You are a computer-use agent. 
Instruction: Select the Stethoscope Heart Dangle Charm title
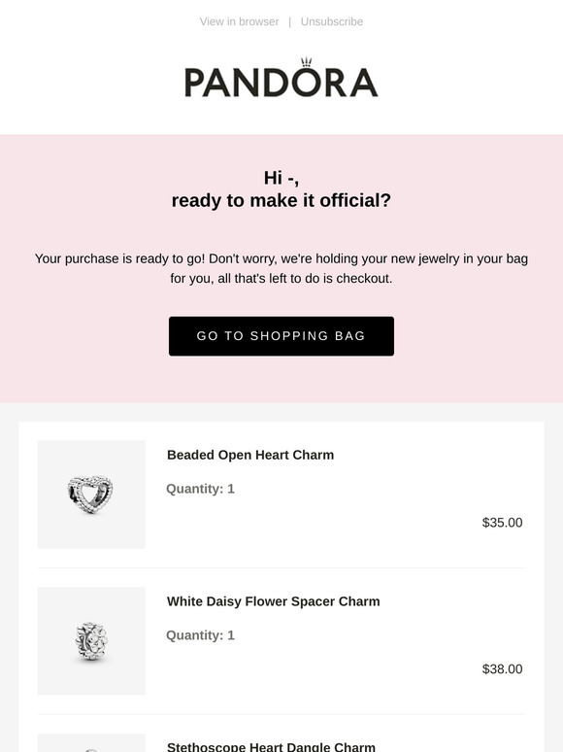point(271,746)
